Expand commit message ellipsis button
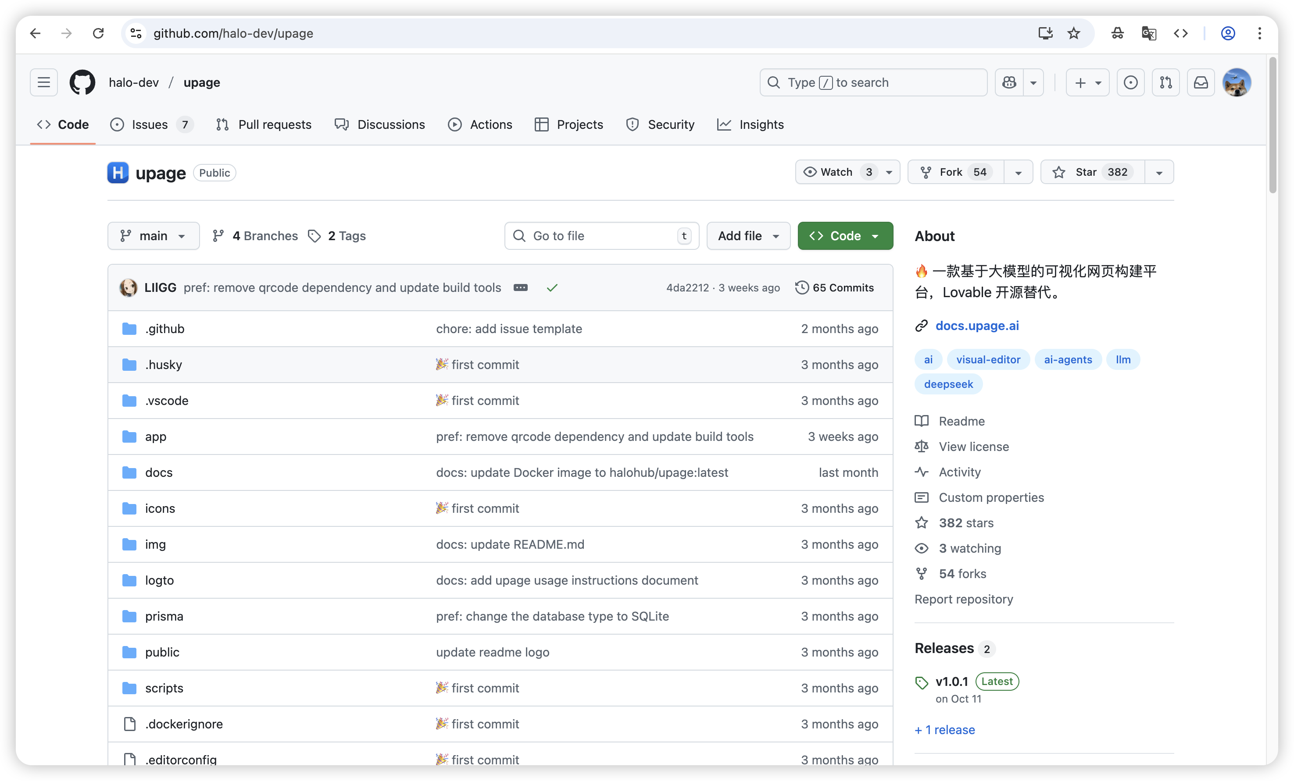 pos(520,288)
